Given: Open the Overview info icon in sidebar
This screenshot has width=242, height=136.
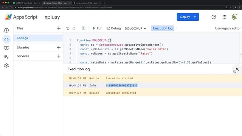Looking at the screenshot, I should (6, 30).
